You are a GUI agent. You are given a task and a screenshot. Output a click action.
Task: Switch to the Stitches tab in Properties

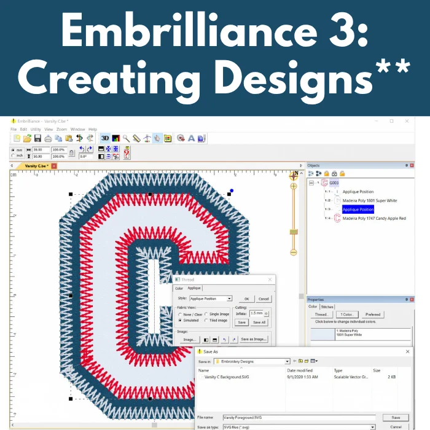pyautogui.click(x=327, y=307)
